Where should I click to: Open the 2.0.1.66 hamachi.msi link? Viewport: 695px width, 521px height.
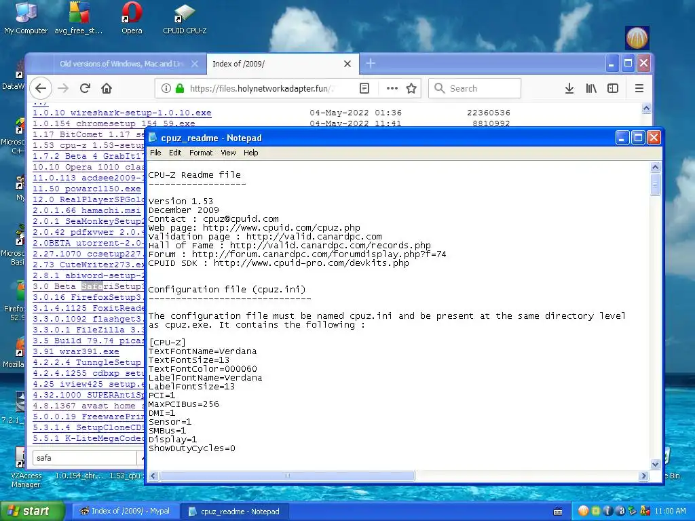point(87,210)
